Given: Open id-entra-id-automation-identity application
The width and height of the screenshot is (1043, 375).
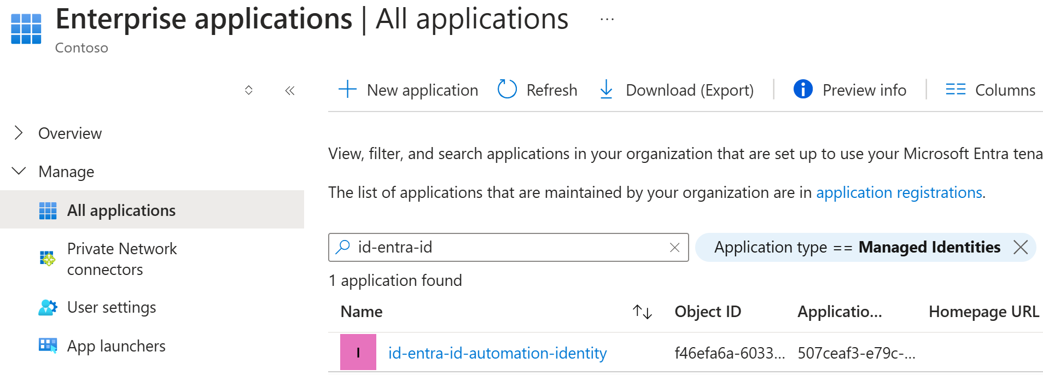Looking at the screenshot, I should [x=498, y=353].
